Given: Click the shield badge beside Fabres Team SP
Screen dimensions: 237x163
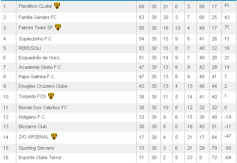Looking at the screenshot, I should (x=58, y=28).
